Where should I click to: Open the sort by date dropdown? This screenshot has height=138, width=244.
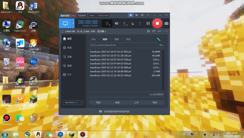click(157, 94)
